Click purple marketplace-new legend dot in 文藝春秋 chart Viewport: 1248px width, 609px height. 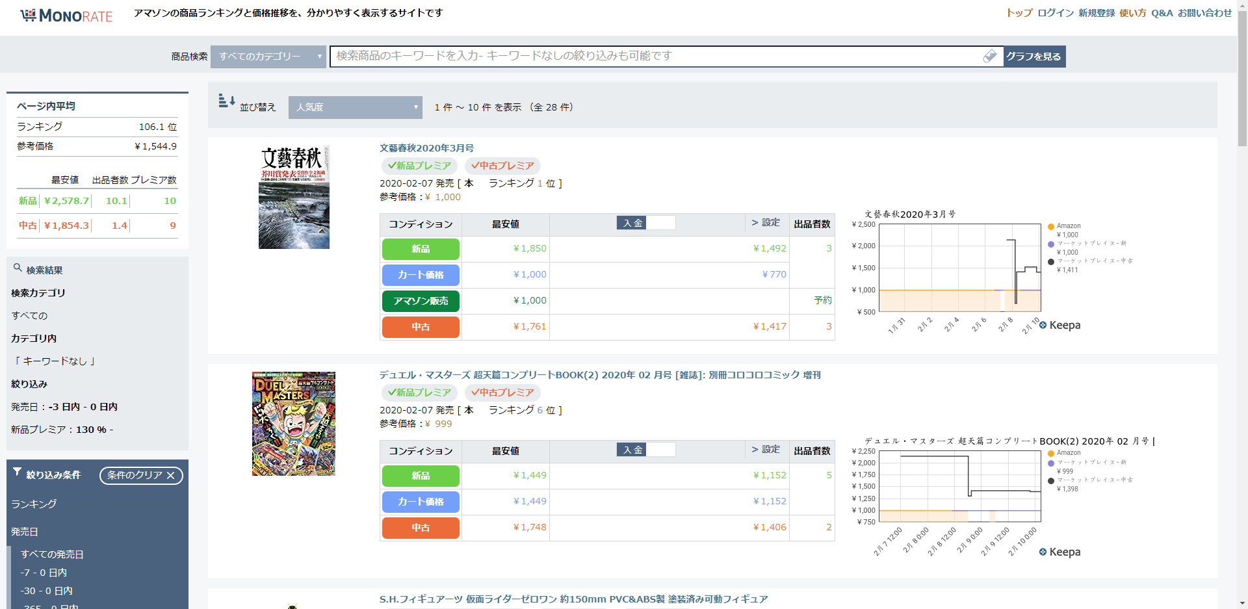1050,244
